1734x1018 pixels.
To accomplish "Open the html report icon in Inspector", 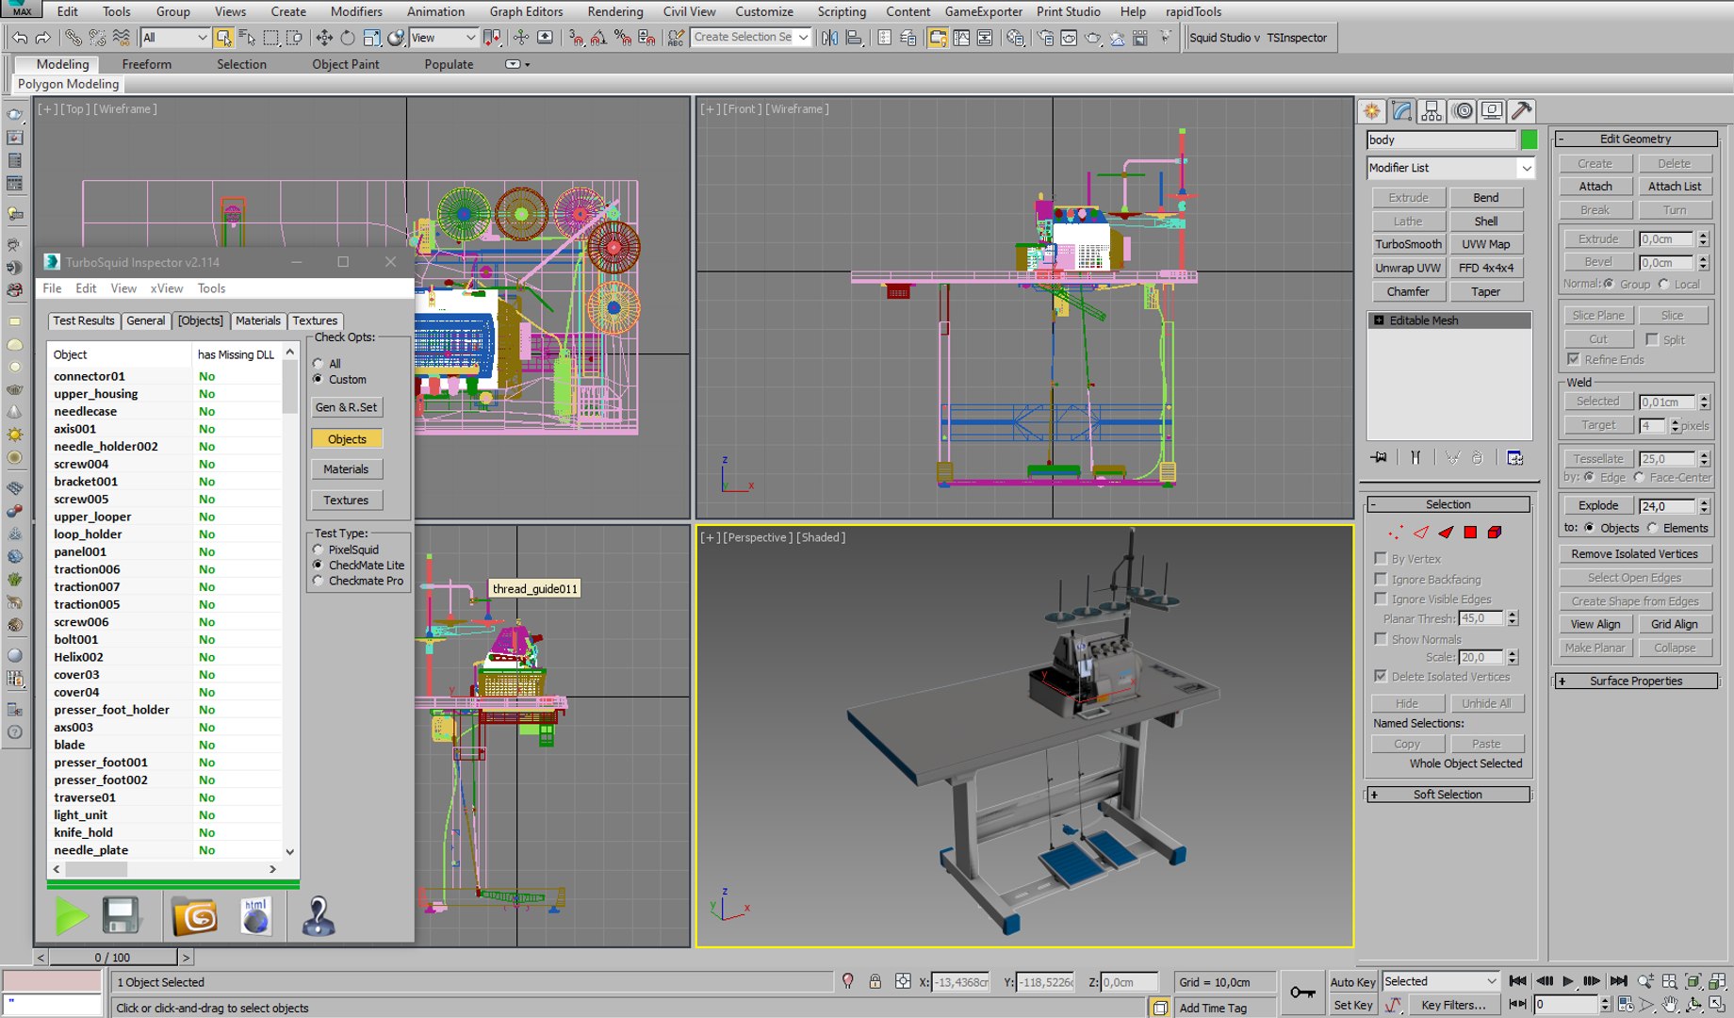I will (255, 916).
